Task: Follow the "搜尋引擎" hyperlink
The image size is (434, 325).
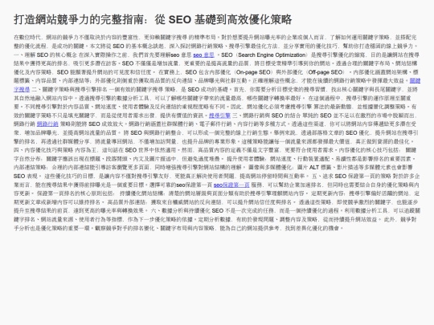Action: coord(219,116)
